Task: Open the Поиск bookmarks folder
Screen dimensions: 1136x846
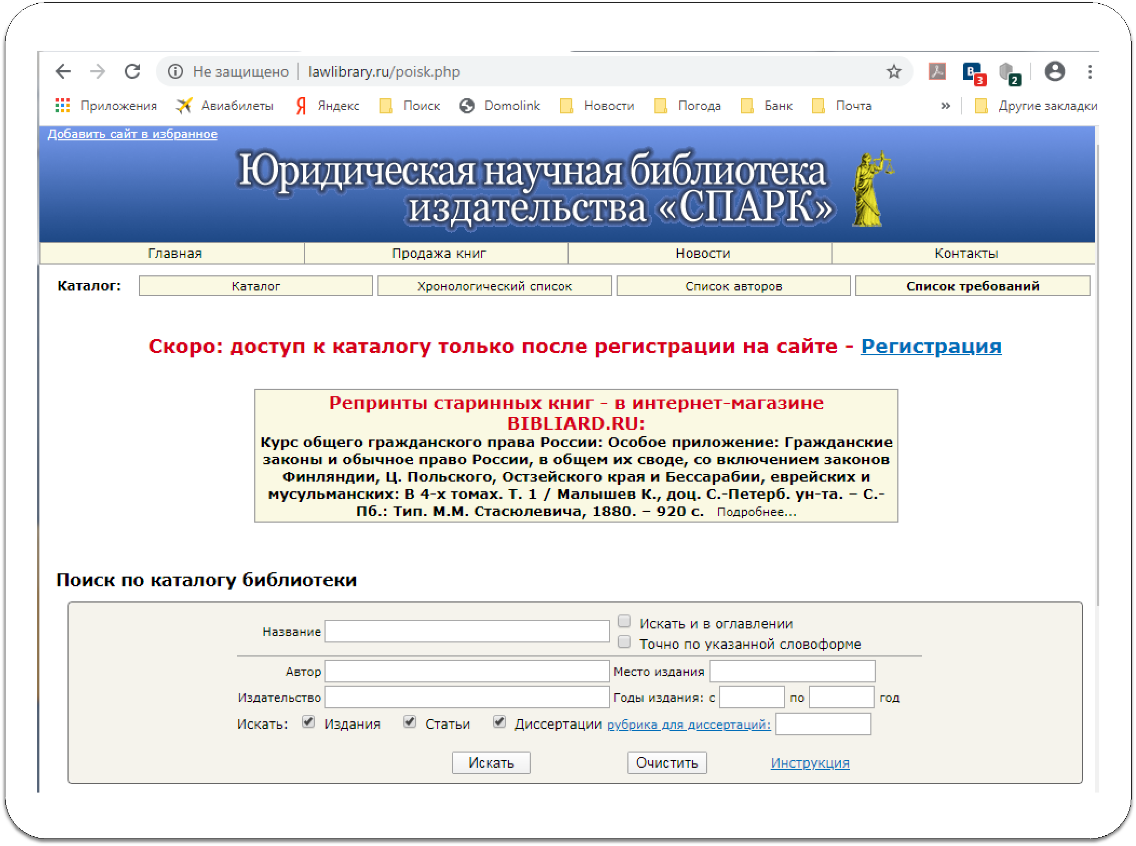Action: pyautogui.click(x=410, y=106)
